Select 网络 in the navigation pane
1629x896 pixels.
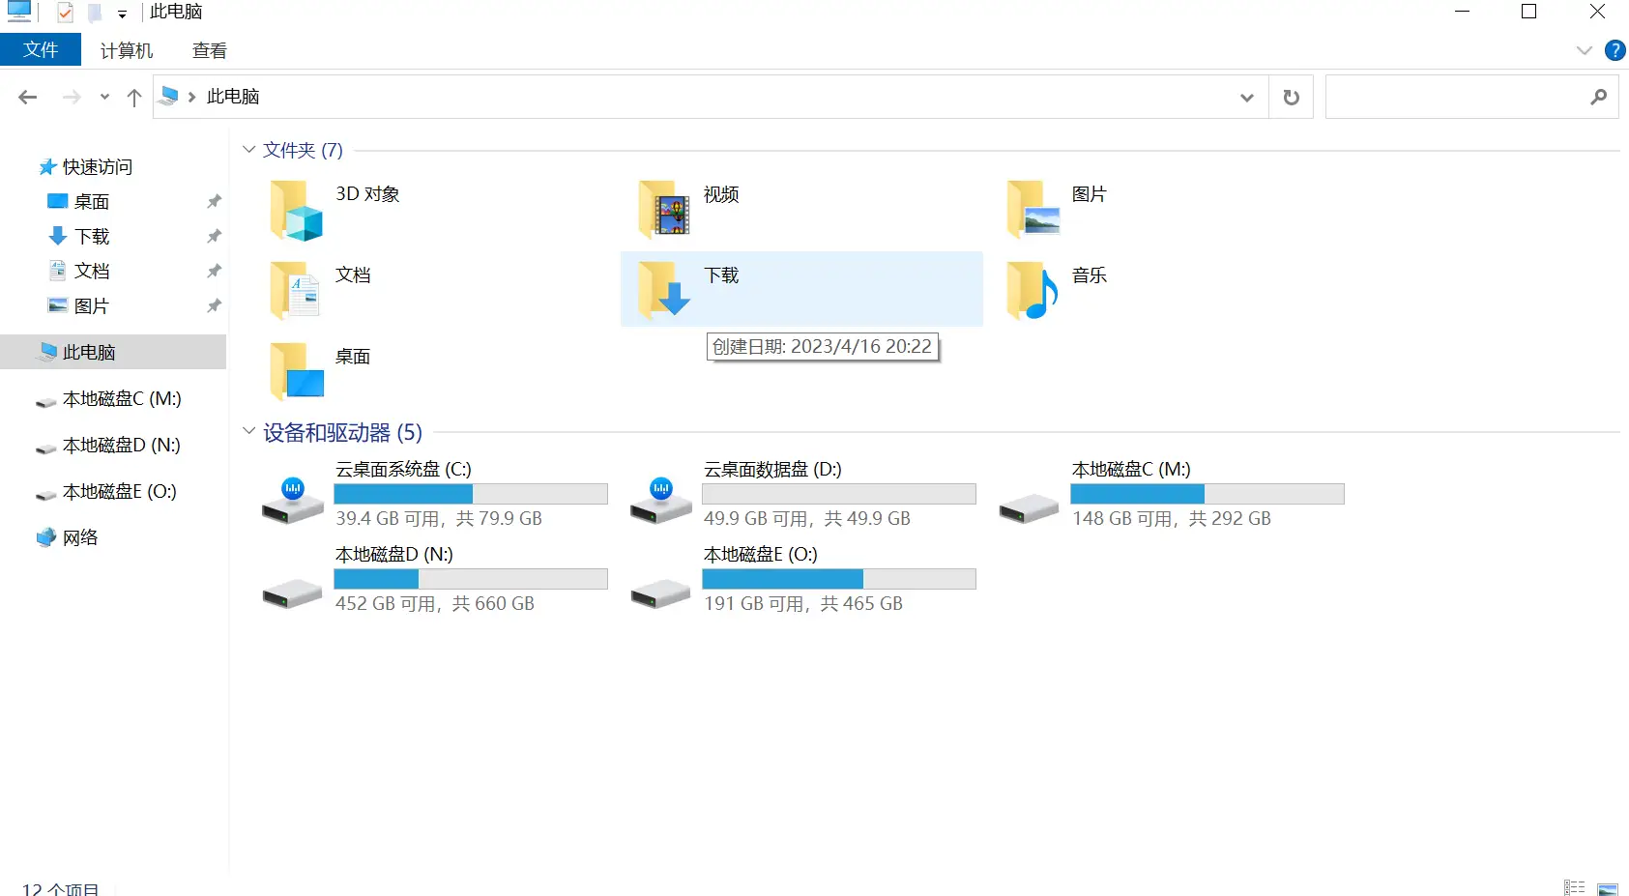tap(80, 537)
